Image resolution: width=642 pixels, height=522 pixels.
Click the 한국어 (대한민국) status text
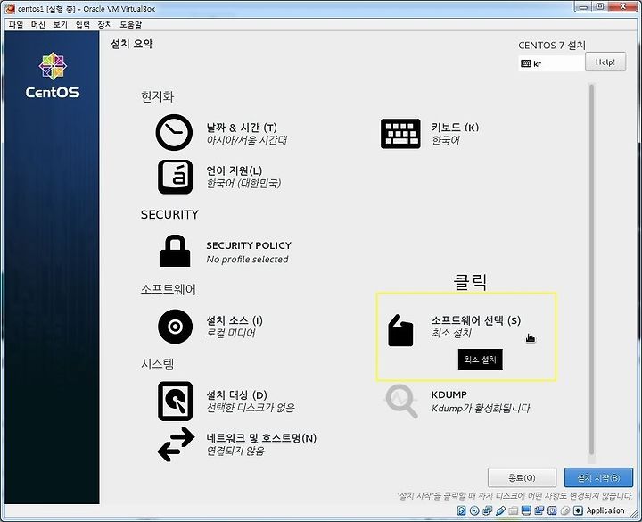[x=243, y=183]
